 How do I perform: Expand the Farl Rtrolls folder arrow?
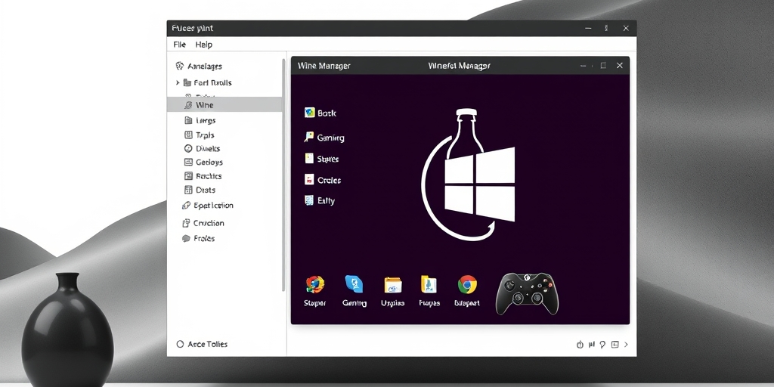click(x=178, y=83)
